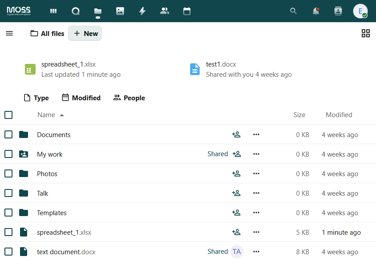Open the Calendar app icon

click(x=187, y=11)
